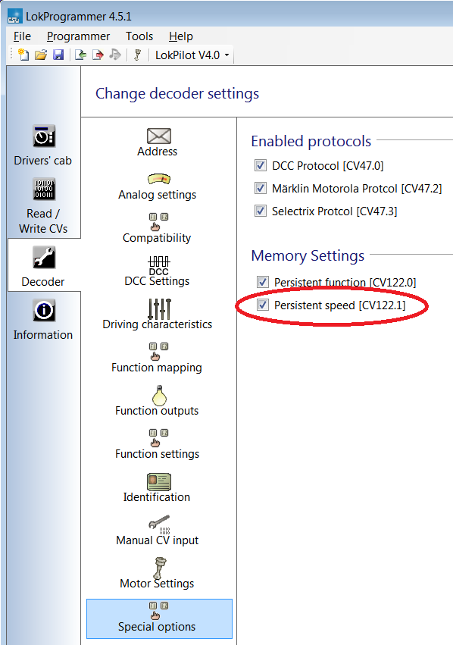Save the project with the floppy disk icon
Viewport: 453px width, 645px height.
58,55
